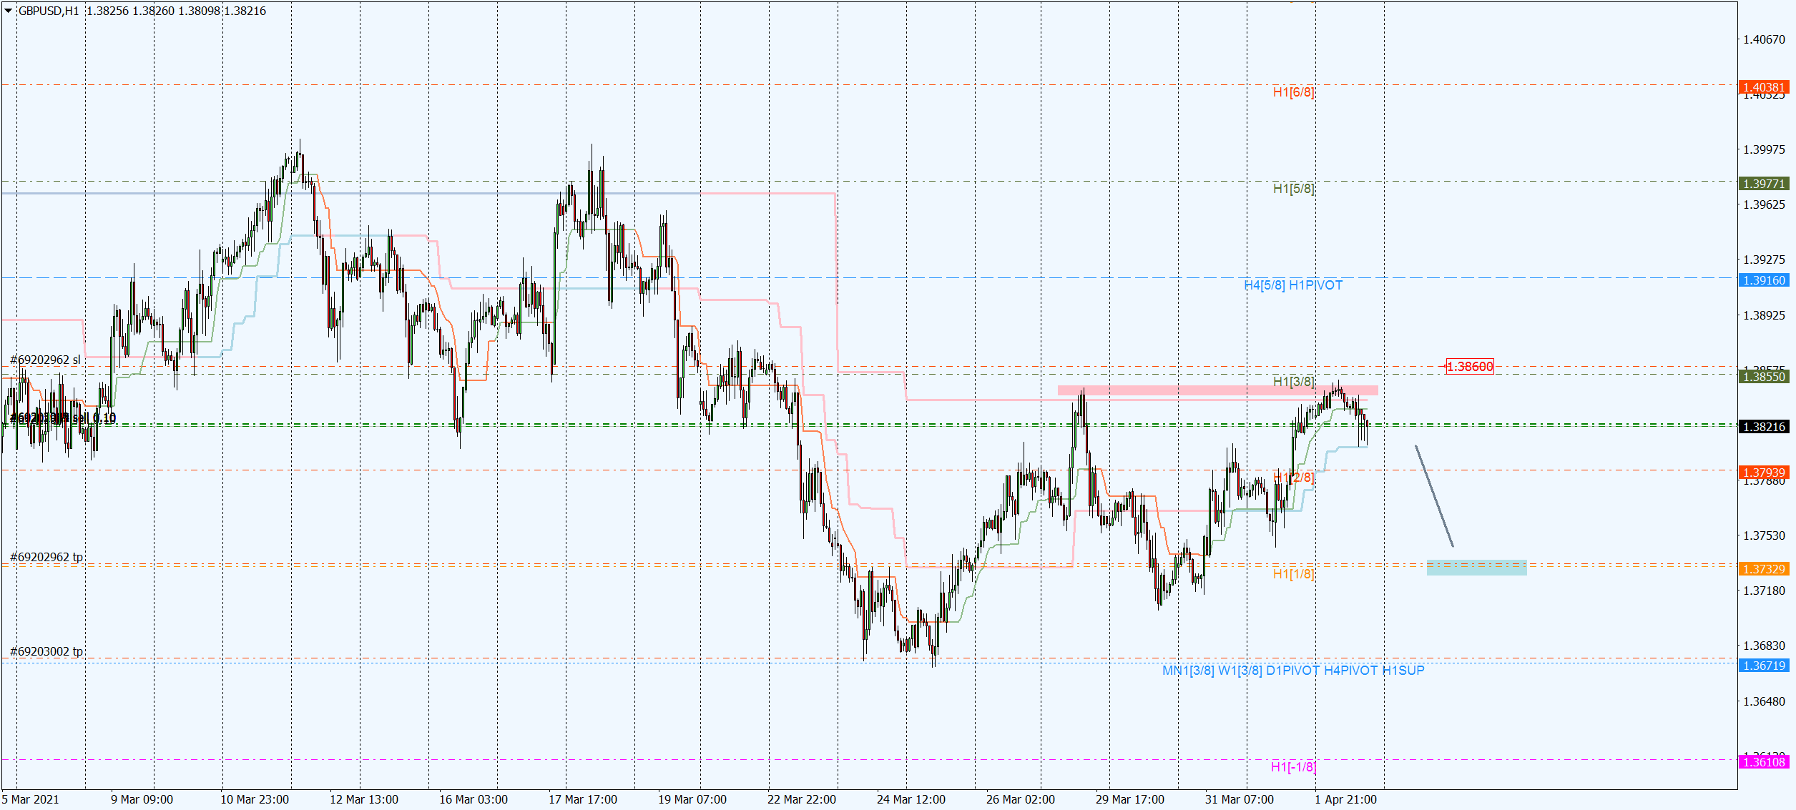Click the 10 Mar 23:00 time label
The image size is (1796, 810).
click(255, 799)
